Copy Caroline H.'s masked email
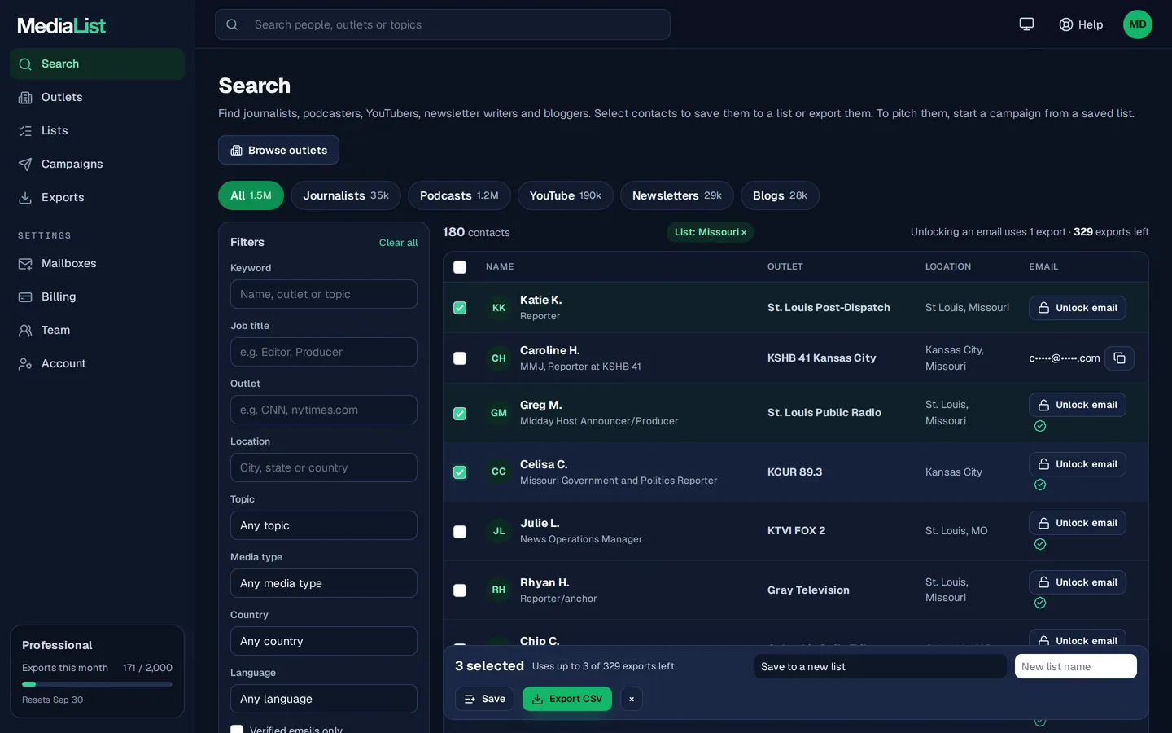 pos(1119,358)
